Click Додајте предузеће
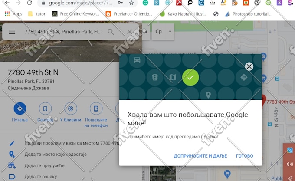This screenshot has width=295, height=181. point(44,165)
